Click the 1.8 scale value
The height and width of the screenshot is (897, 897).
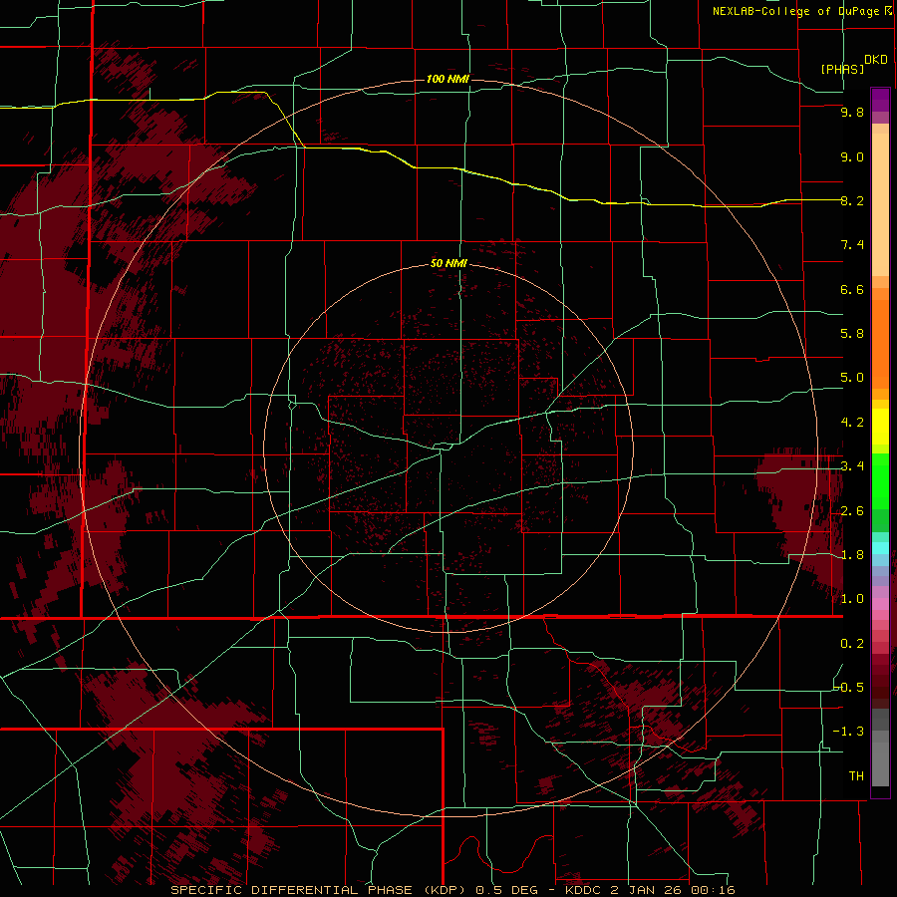[852, 555]
